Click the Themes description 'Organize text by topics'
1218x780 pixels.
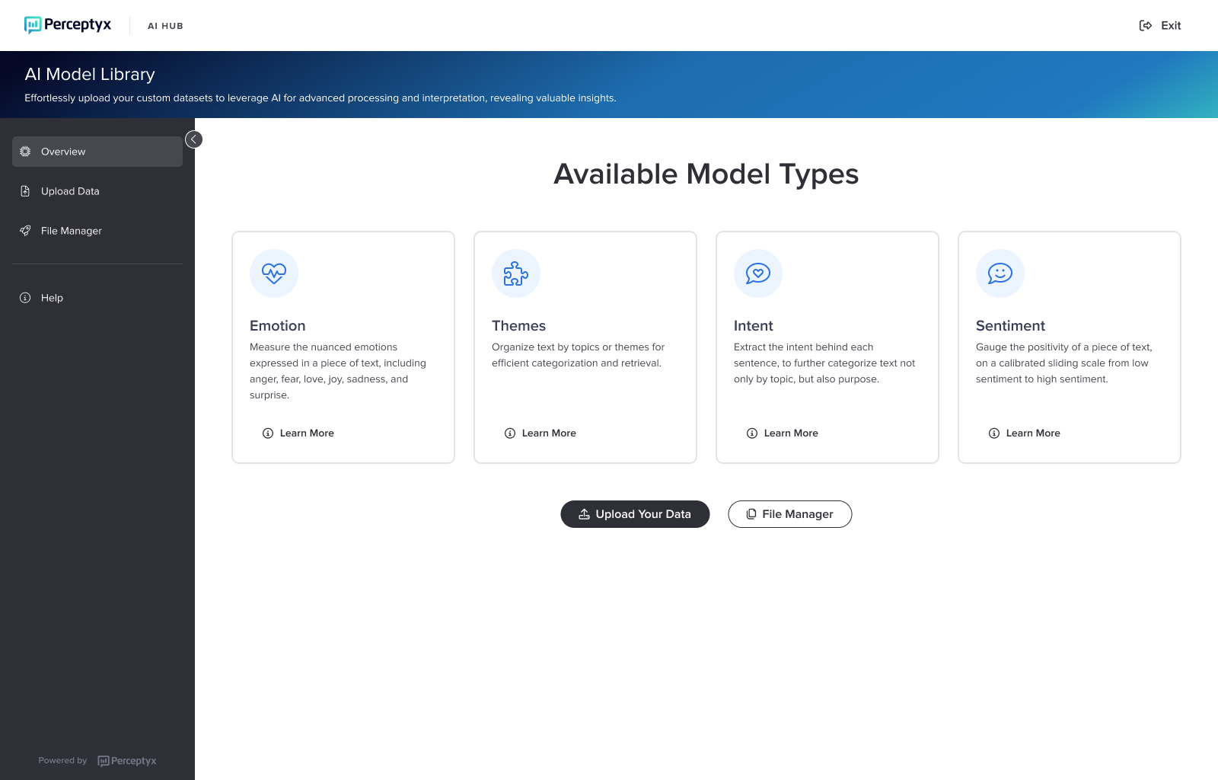coord(579,355)
